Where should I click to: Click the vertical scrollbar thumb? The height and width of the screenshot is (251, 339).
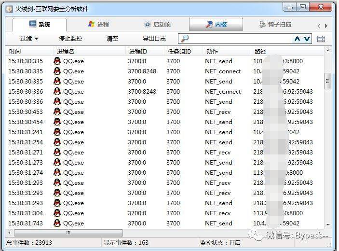[x=328, y=81]
